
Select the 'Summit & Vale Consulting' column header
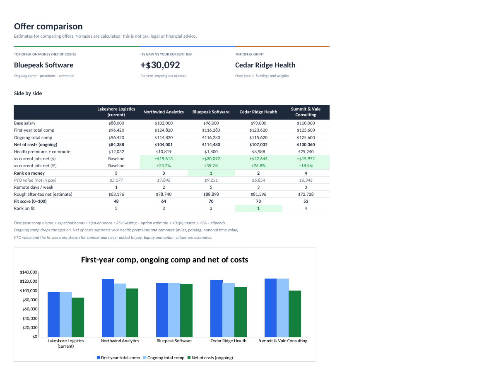tap(306, 112)
